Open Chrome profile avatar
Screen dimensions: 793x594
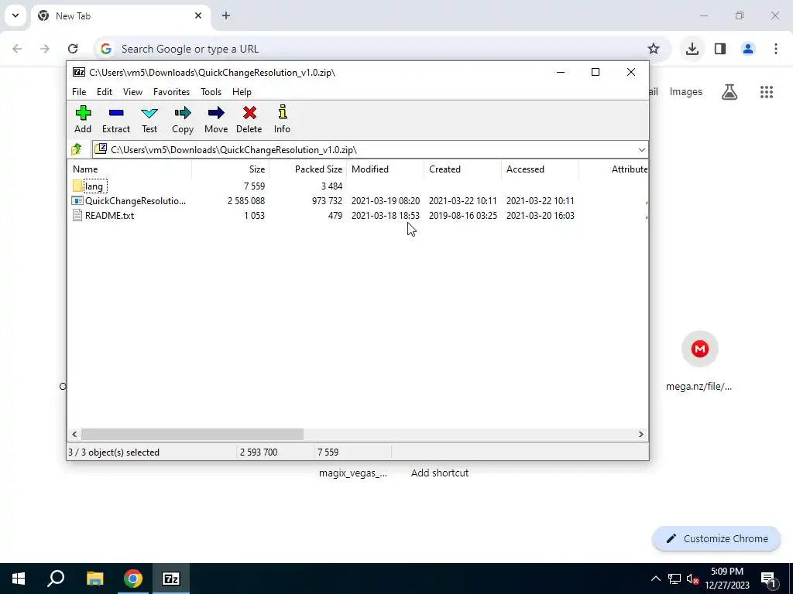pyautogui.click(x=748, y=49)
